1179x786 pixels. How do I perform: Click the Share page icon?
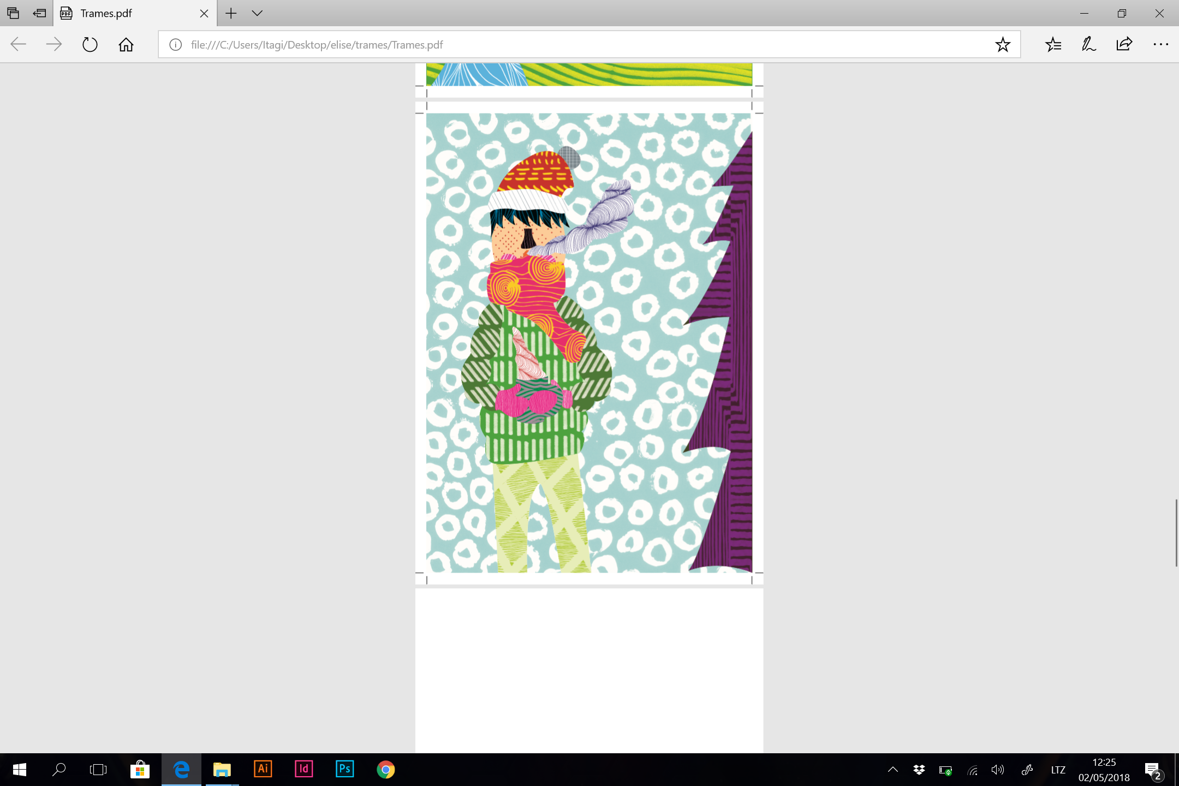(1124, 45)
